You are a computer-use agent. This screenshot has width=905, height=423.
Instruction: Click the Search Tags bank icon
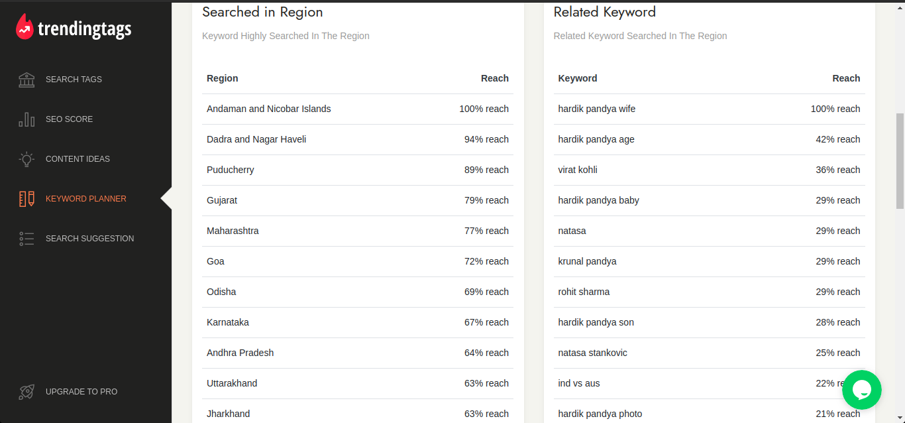(x=27, y=80)
